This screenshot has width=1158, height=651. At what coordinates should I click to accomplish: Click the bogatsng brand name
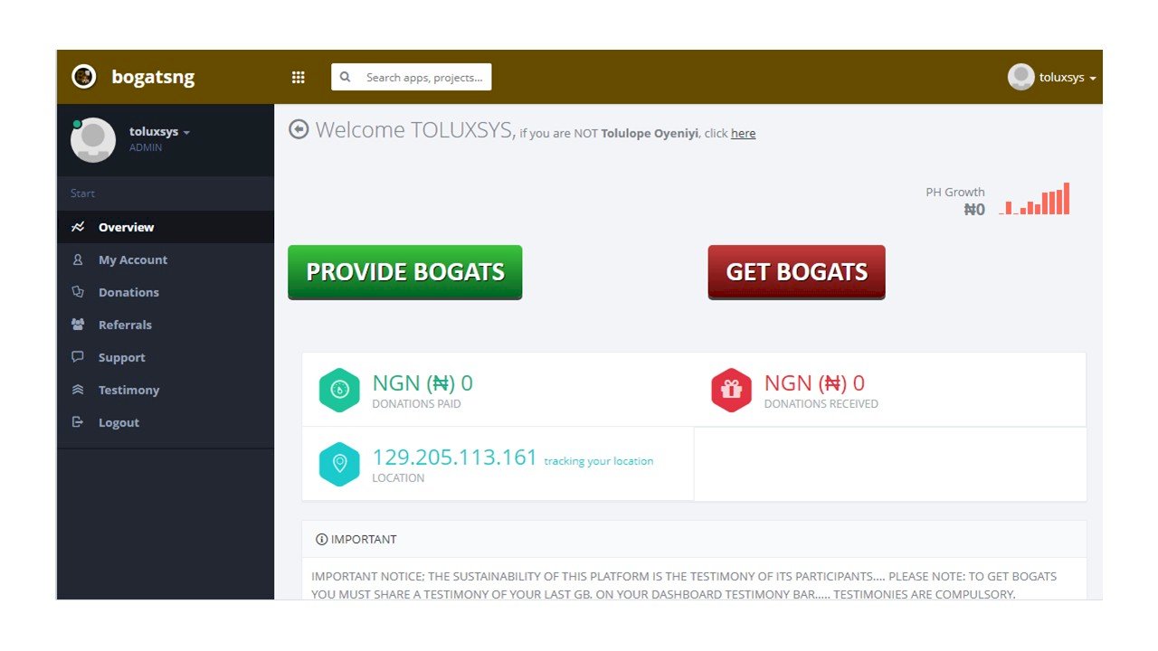pos(153,77)
